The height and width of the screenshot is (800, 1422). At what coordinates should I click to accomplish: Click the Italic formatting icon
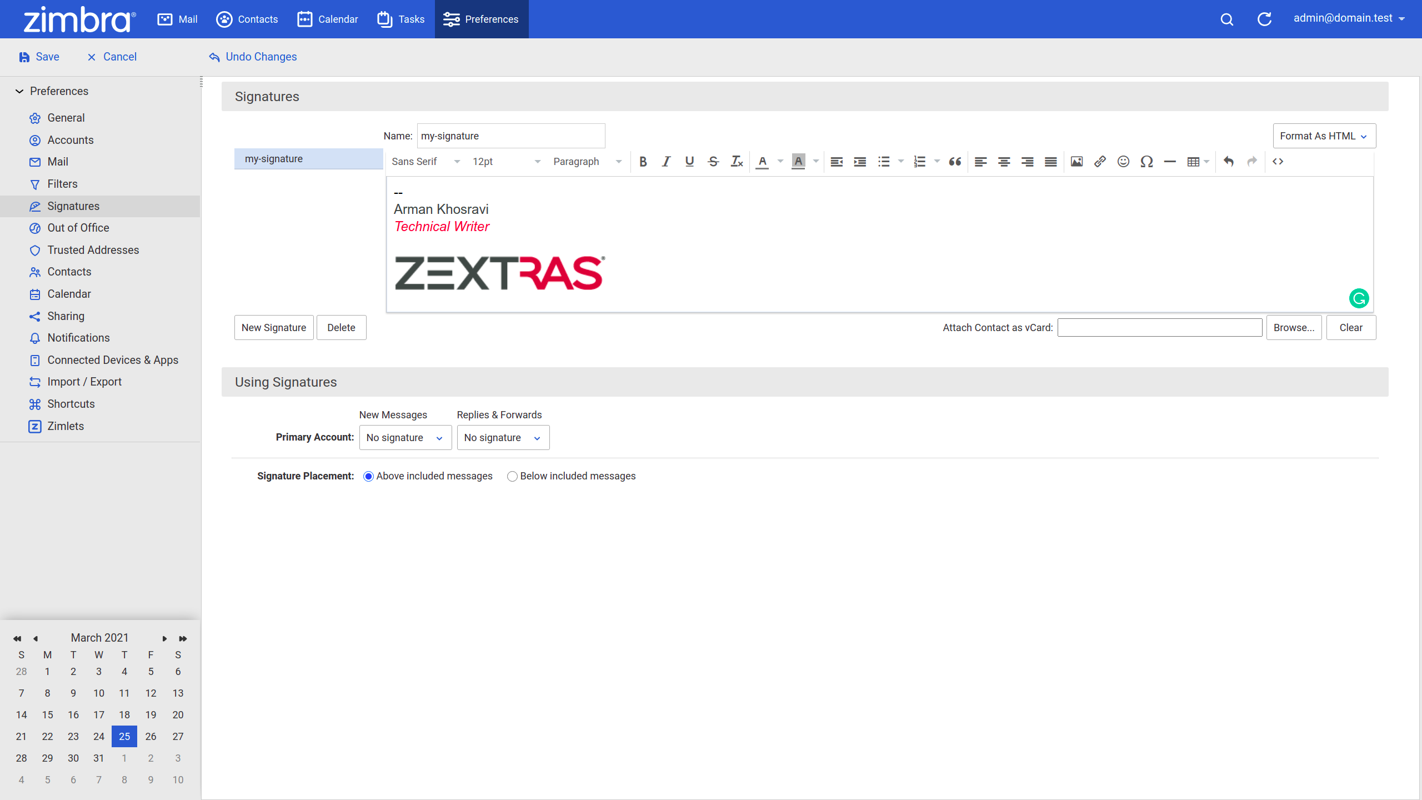click(x=665, y=161)
